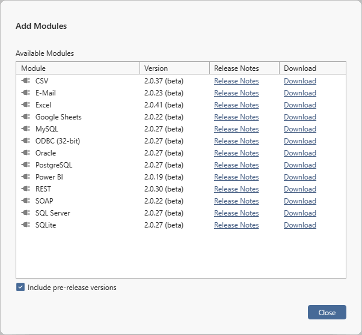This screenshot has height=335, width=362.
Task: Open Release Notes for ODBC (32-bit)
Action: pyautogui.click(x=236, y=141)
